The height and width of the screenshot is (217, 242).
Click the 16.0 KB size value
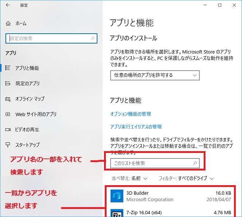[223, 193]
